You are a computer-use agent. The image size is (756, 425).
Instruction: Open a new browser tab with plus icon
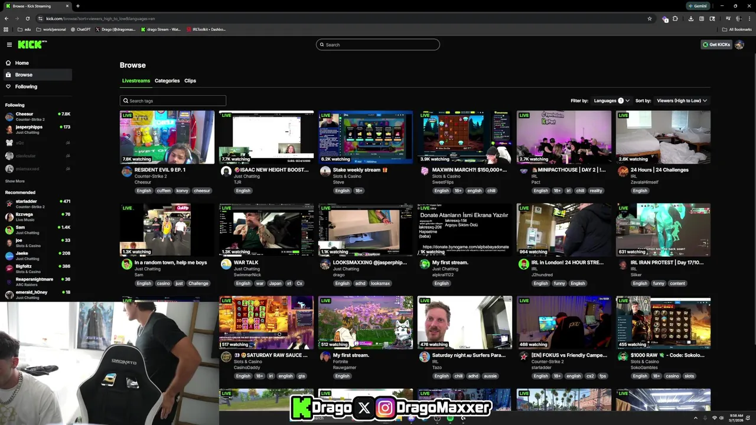pos(77,6)
